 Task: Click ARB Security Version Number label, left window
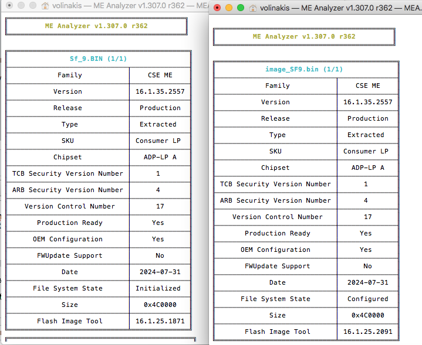coord(67,190)
